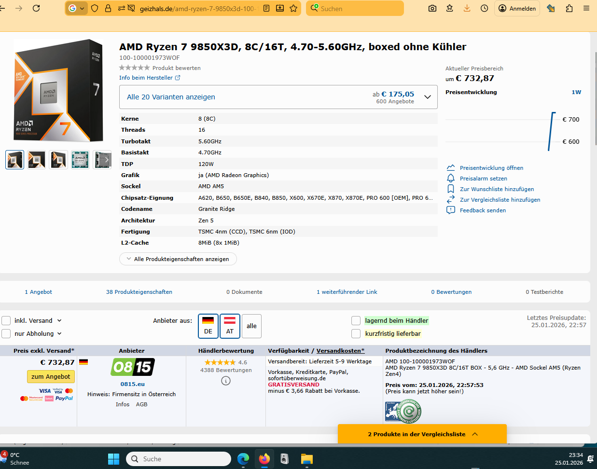This screenshot has height=469, width=597.
Task: Click the zum Angebot button
Action: (51, 376)
